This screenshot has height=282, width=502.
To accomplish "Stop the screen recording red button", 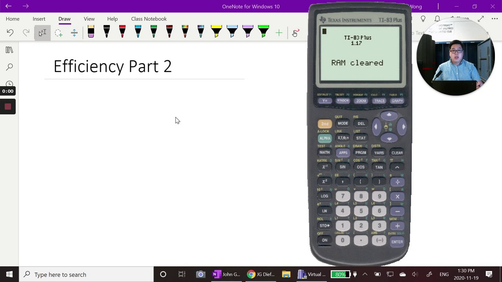I will pos(8,107).
